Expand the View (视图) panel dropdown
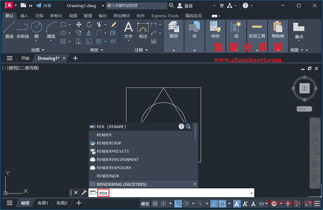Screen dimensions: 323x210 click(297, 50)
